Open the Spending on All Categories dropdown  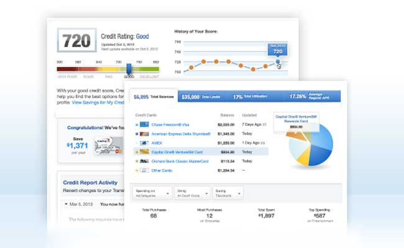[x=152, y=193]
